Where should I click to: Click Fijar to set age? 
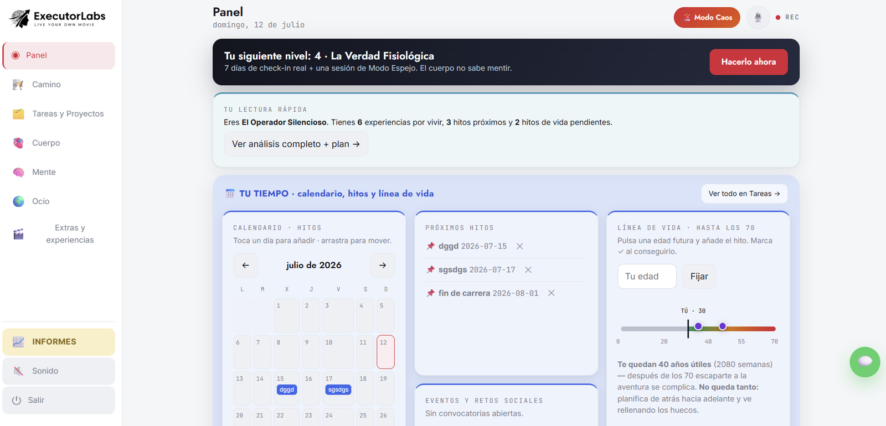699,277
